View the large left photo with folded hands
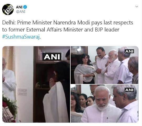Screen dimensions: 142x126 pos(36,84)
